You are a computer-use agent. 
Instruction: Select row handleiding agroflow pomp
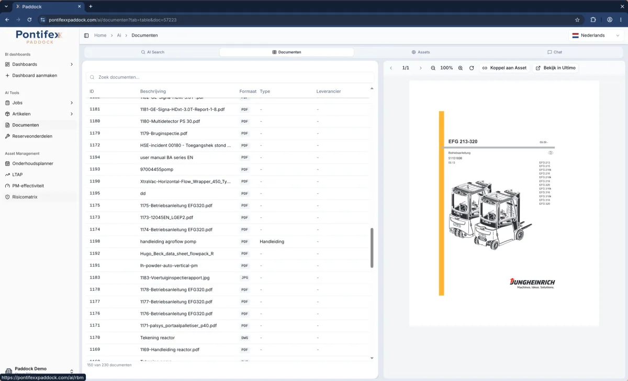coord(228,241)
